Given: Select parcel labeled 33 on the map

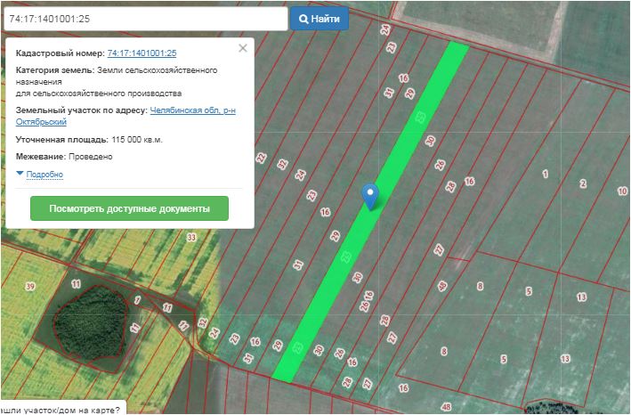Looking at the screenshot, I should coord(190,238).
